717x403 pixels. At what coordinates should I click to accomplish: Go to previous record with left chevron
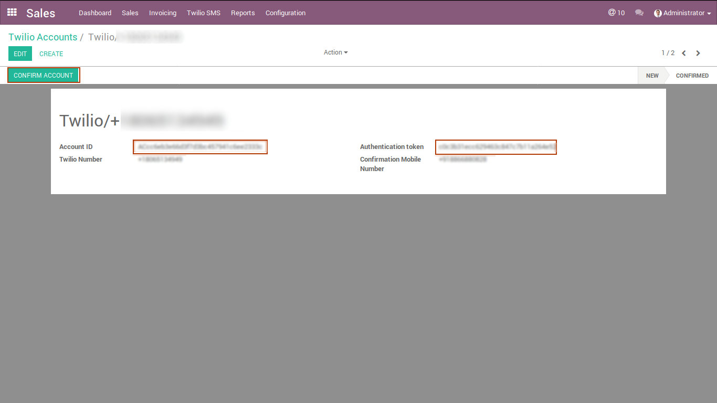coord(684,53)
